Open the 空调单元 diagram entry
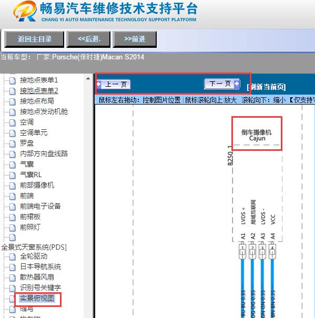 [x=34, y=132]
